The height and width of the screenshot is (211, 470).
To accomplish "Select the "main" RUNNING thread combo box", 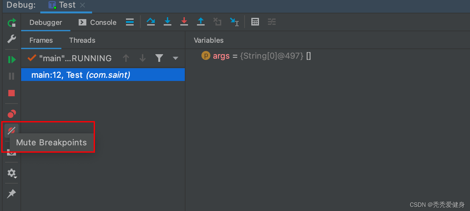I will tap(75, 58).
